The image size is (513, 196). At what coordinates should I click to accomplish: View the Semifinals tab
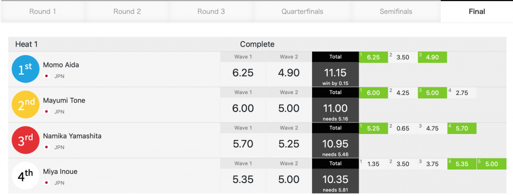click(x=396, y=11)
